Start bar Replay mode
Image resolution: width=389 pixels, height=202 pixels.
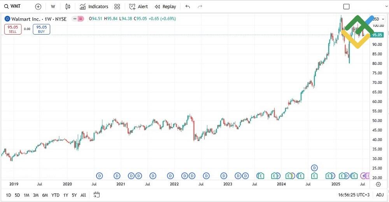[x=165, y=7]
